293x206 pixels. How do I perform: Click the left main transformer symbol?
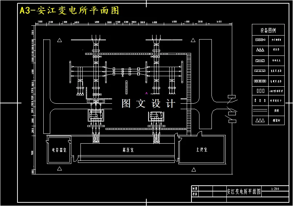point(96,115)
